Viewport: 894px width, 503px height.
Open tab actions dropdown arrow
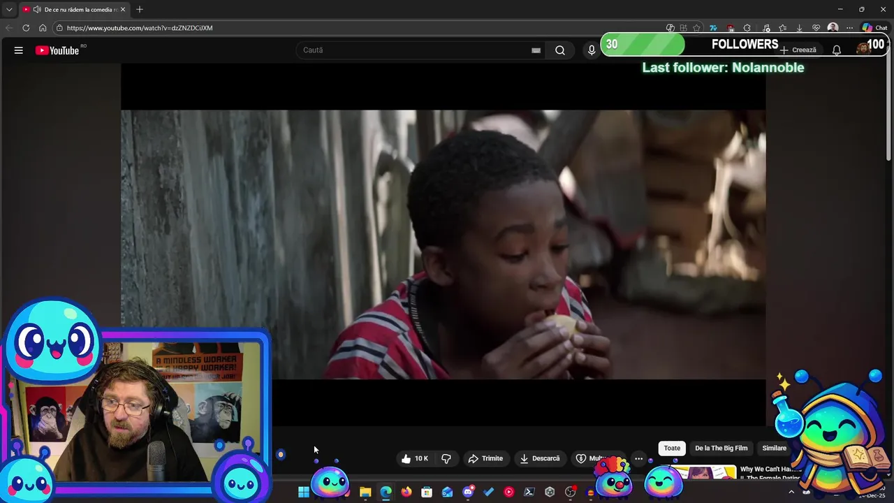click(x=8, y=10)
